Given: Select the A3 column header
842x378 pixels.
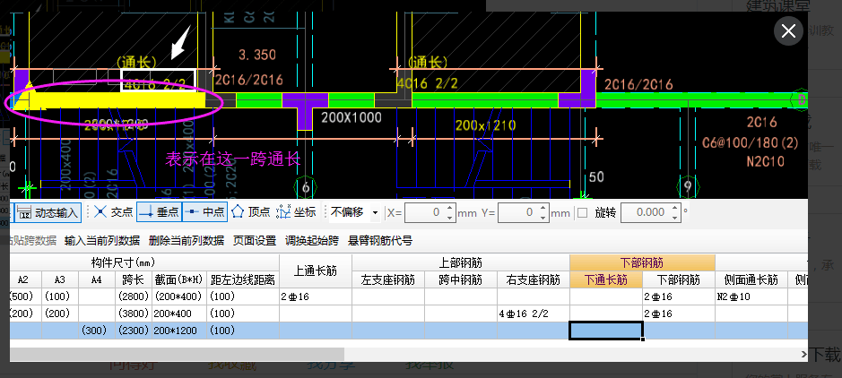Looking at the screenshot, I should coord(59,279).
